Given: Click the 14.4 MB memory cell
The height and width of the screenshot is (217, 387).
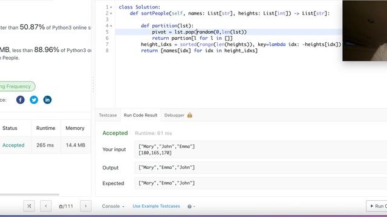Looking at the screenshot, I should tap(76, 145).
